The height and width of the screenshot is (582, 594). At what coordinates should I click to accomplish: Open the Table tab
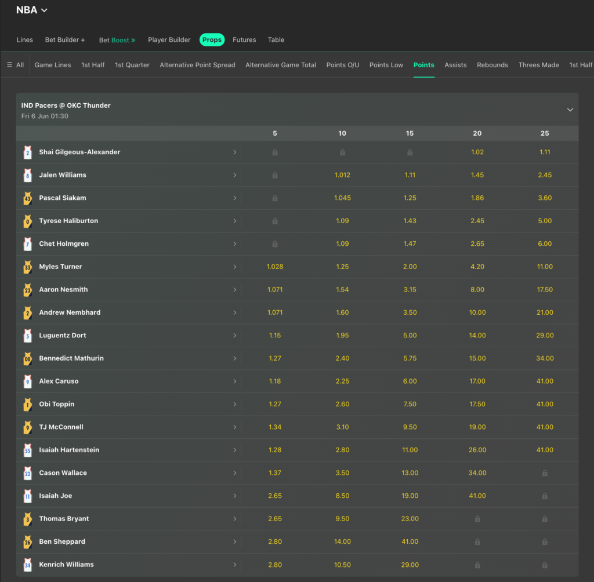tap(276, 40)
